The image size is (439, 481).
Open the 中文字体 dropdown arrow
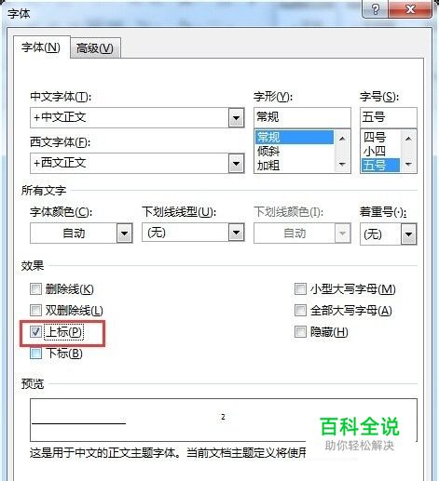click(x=236, y=117)
